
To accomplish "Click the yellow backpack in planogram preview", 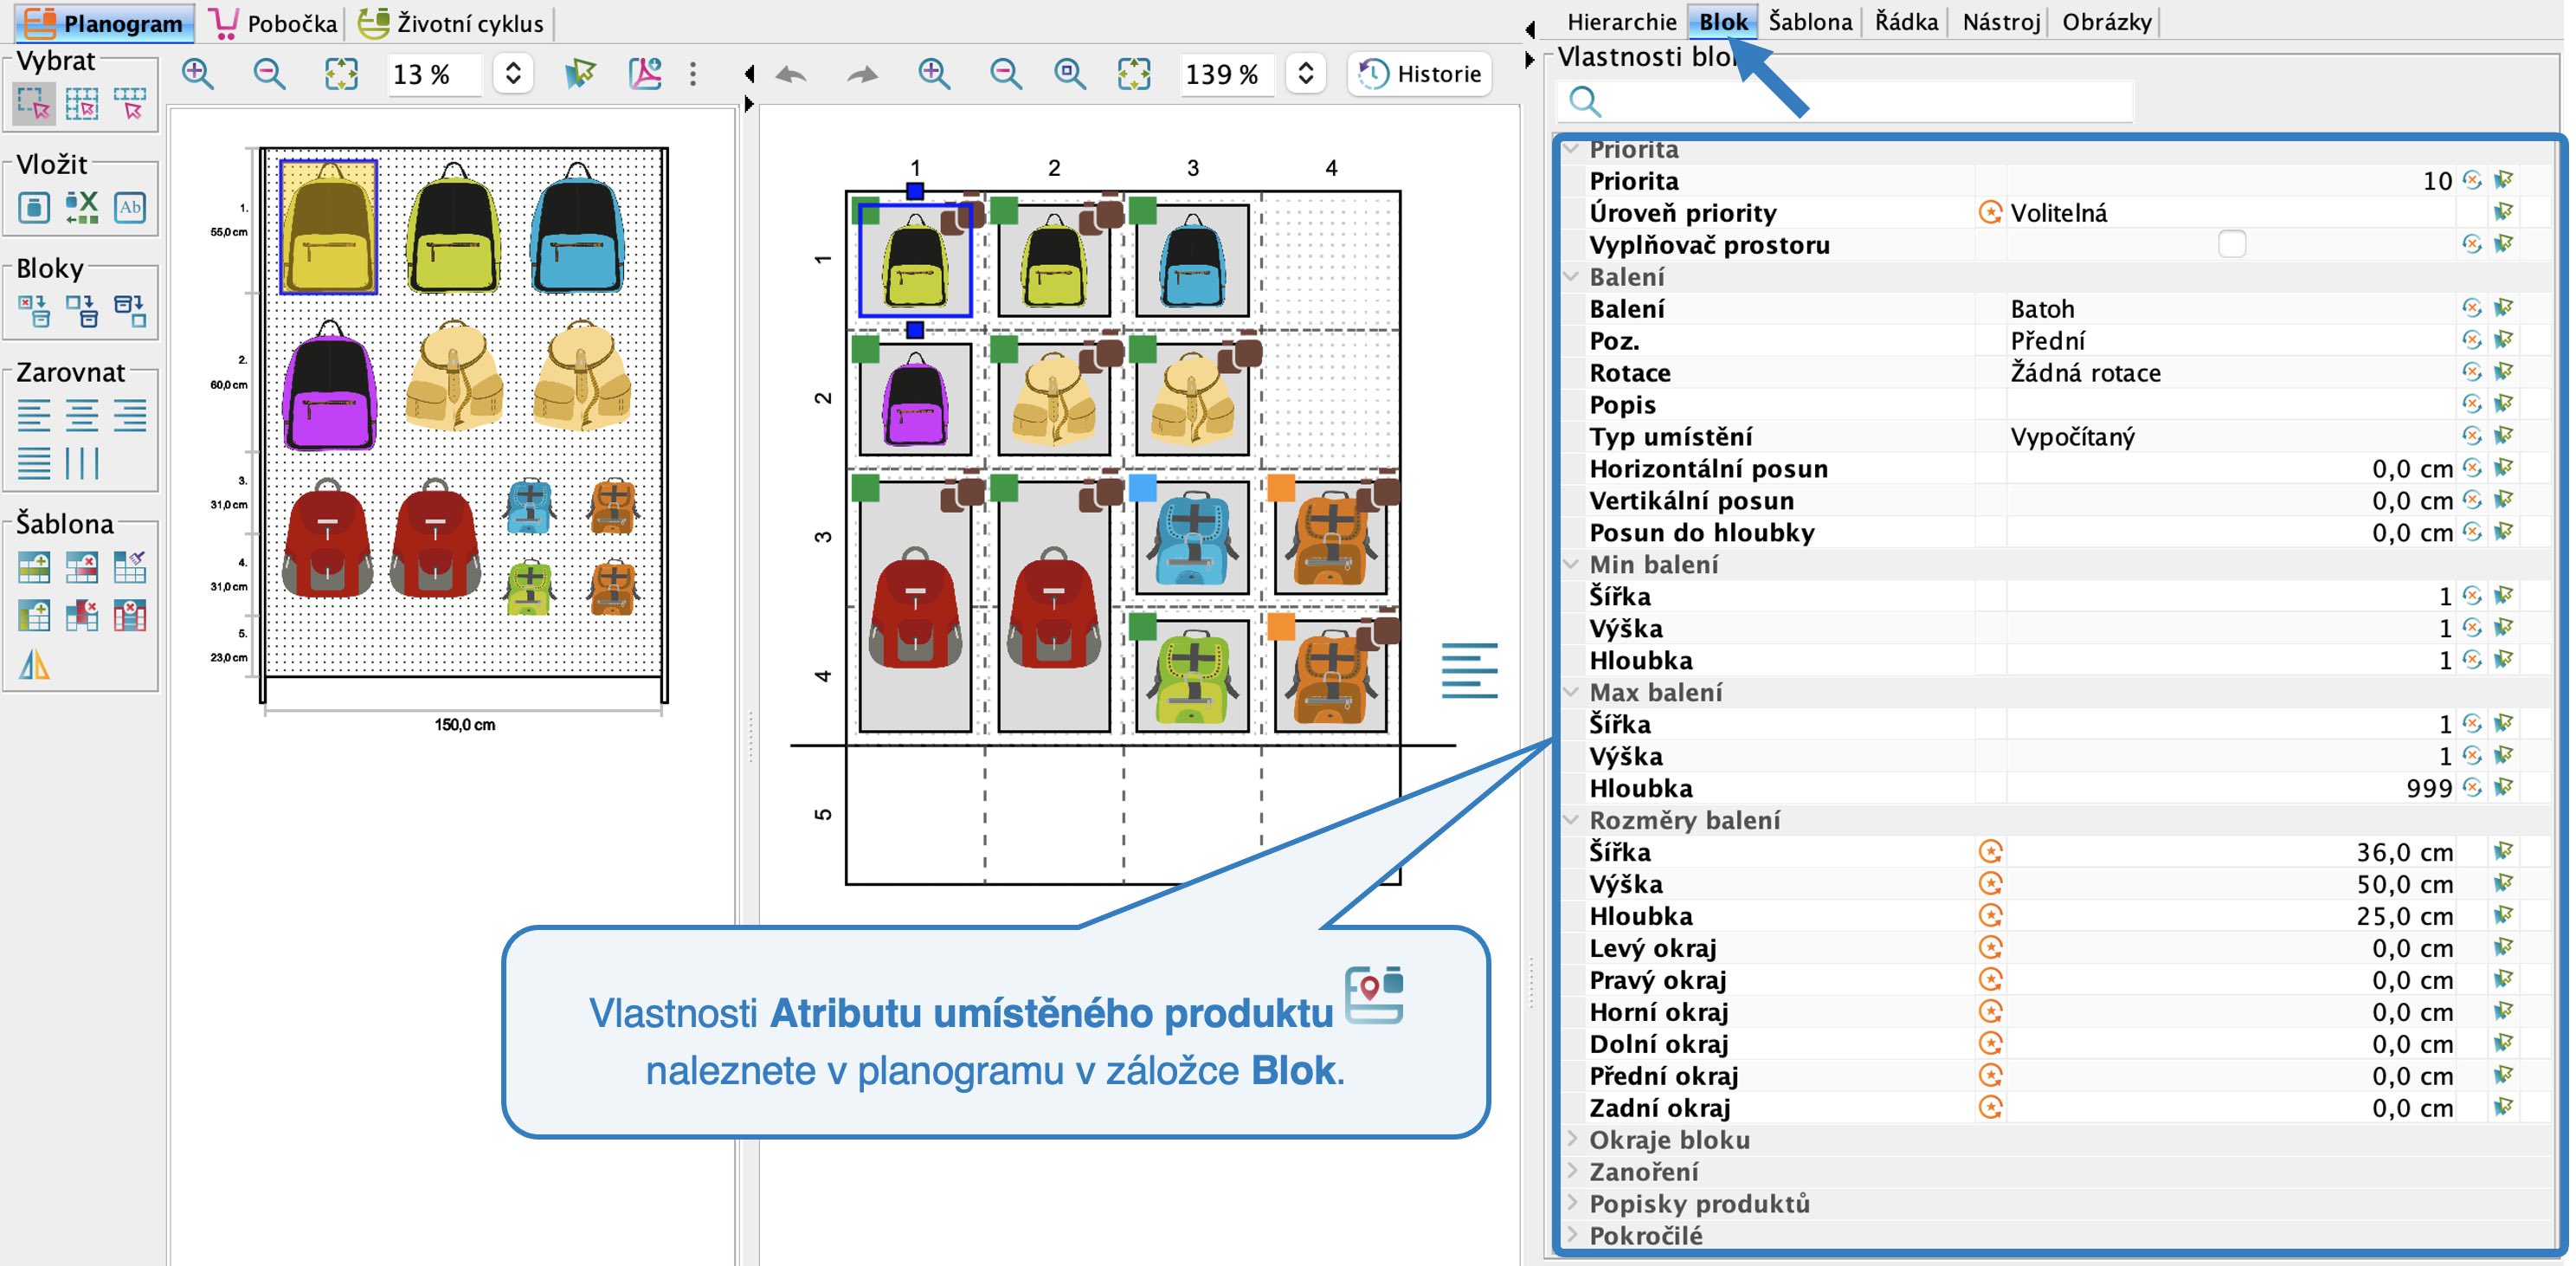I will coord(329,227).
